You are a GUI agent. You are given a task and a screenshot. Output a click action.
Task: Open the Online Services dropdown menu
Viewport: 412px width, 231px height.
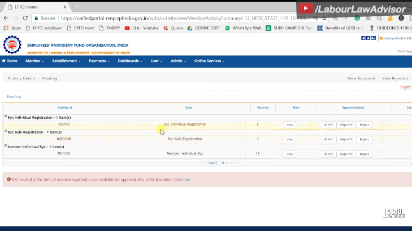(x=210, y=61)
